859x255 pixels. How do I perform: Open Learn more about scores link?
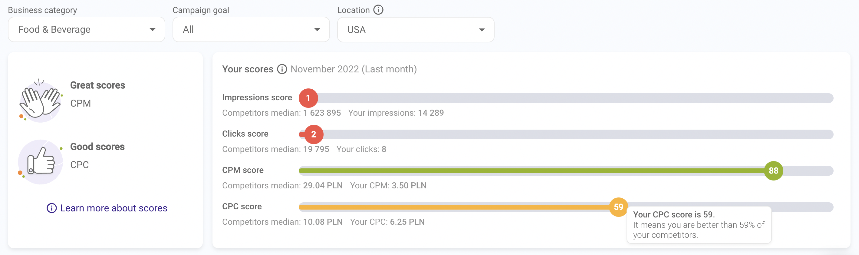point(114,208)
